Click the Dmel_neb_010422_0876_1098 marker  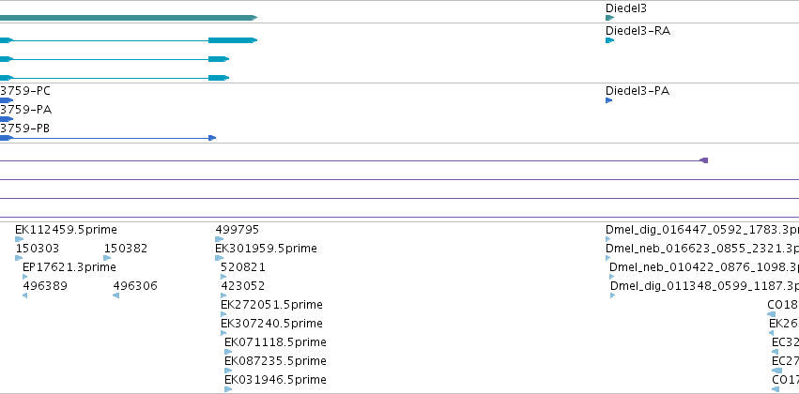pyautogui.click(x=611, y=277)
